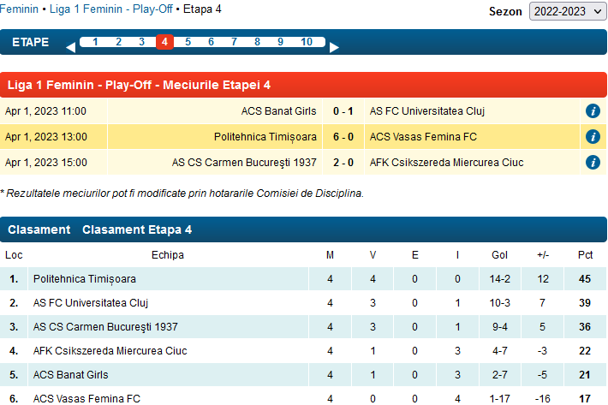This screenshot has width=608, height=405.
Task: Click info icon for Carmen București match
Action: 592,163
